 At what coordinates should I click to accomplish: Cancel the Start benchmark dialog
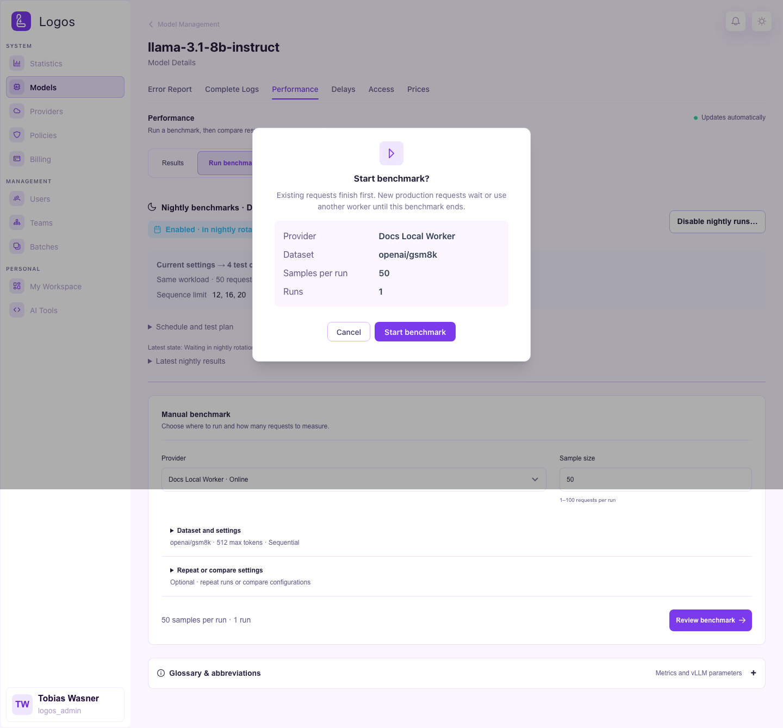(x=349, y=332)
